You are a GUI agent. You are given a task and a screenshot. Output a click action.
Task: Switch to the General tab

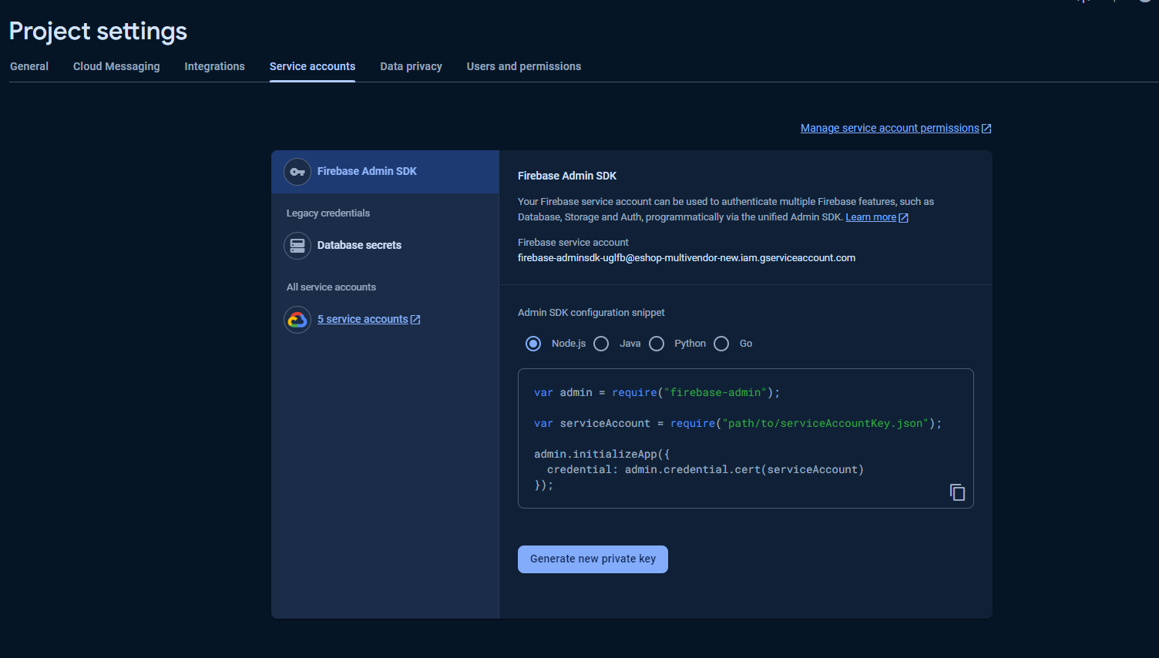point(29,66)
